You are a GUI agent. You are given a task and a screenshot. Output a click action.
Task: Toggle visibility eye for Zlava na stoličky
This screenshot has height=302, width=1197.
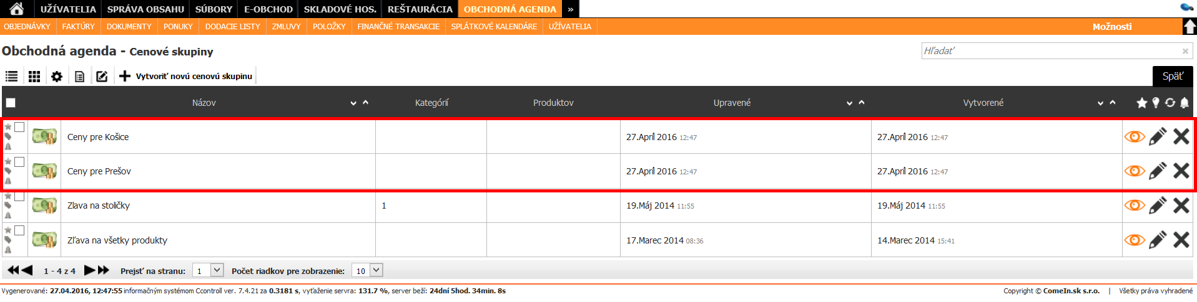tap(1134, 205)
